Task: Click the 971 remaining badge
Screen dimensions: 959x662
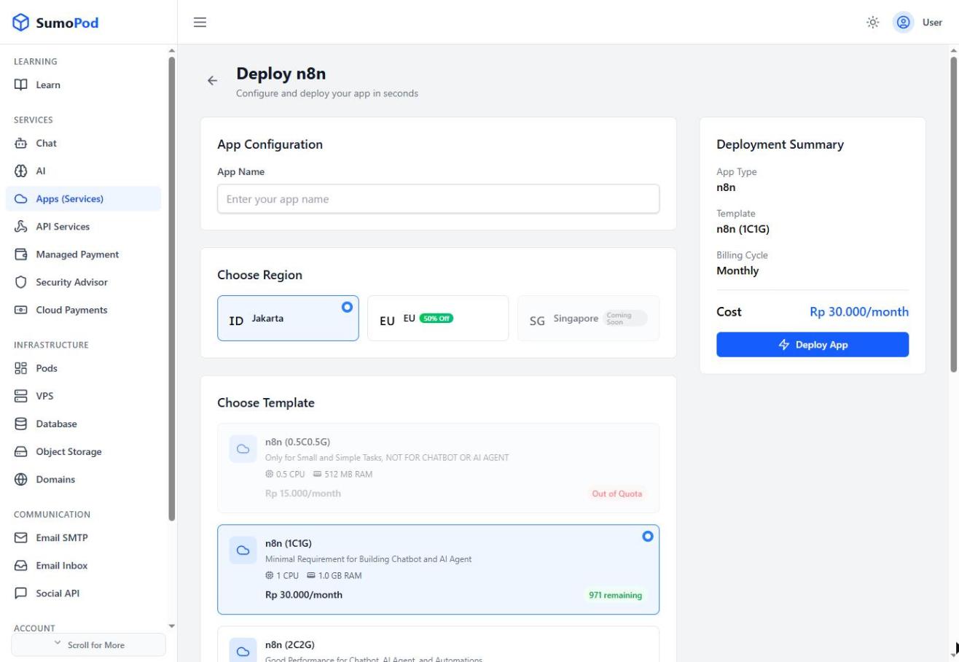Action: pyautogui.click(x=616, y=595)
